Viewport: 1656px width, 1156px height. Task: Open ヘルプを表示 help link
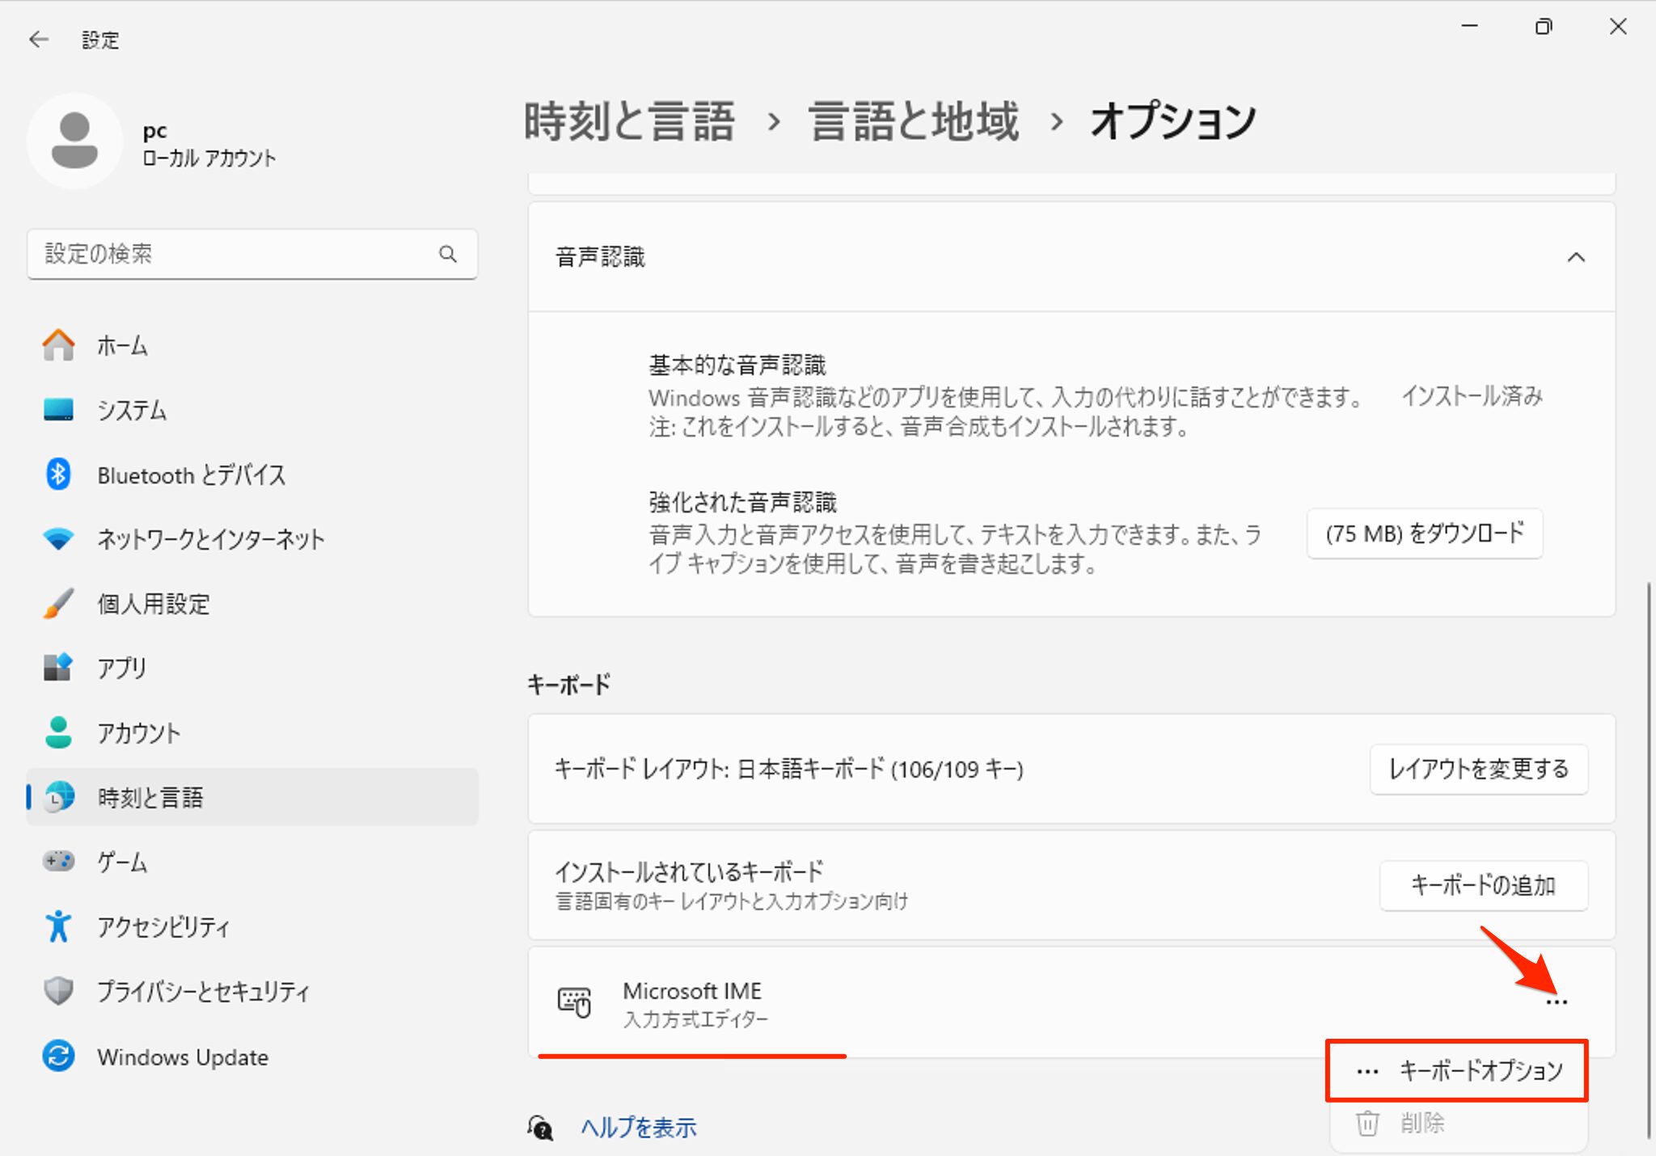[638, 1126]
